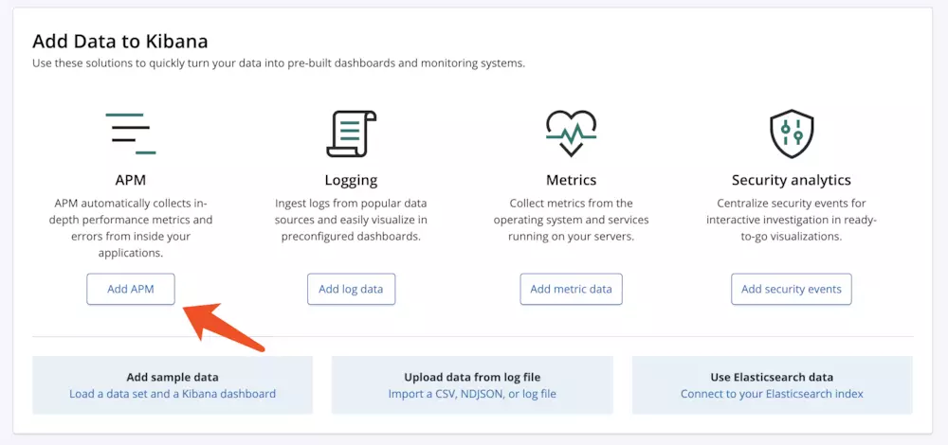Click the Add security events button
The width and height of the screenshot is (948, 445).
[792, 289]
